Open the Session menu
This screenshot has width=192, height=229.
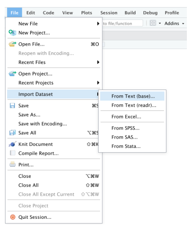[109, 13]
